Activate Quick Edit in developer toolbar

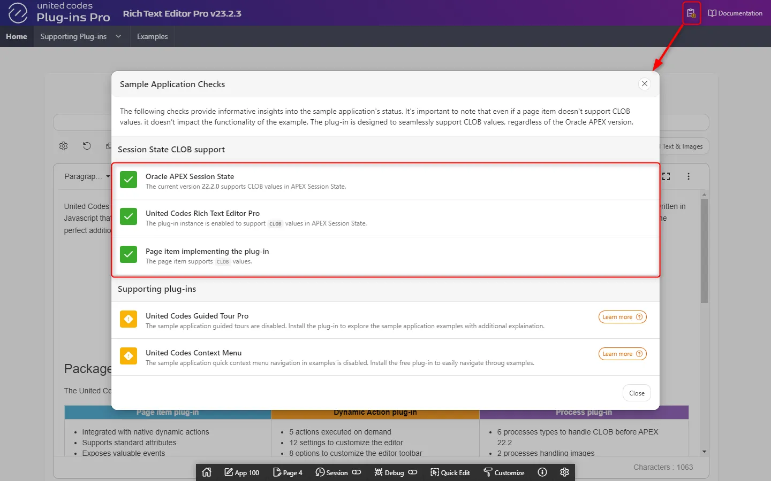[450, 472]
